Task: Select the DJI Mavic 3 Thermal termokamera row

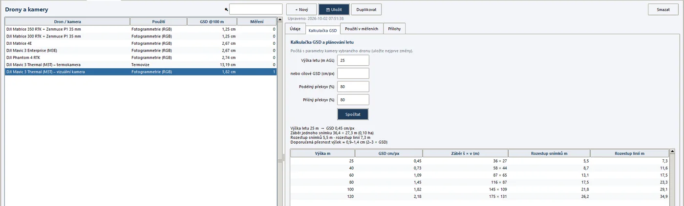Action: pyautogui.click(x=141, y=64)
